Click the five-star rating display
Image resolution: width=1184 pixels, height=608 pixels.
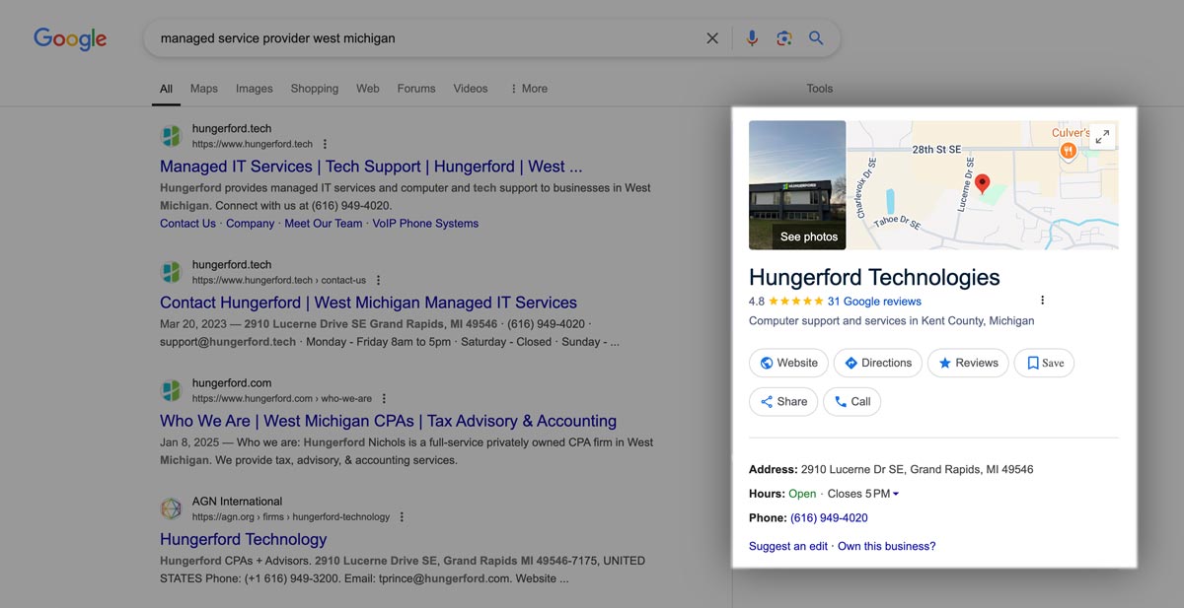796,302
